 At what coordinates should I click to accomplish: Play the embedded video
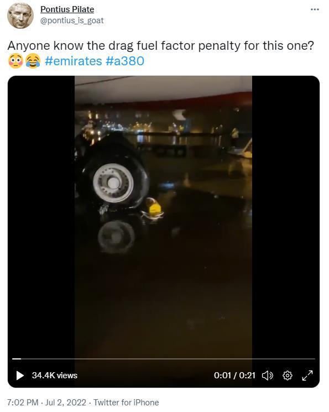tap(20, 375)
